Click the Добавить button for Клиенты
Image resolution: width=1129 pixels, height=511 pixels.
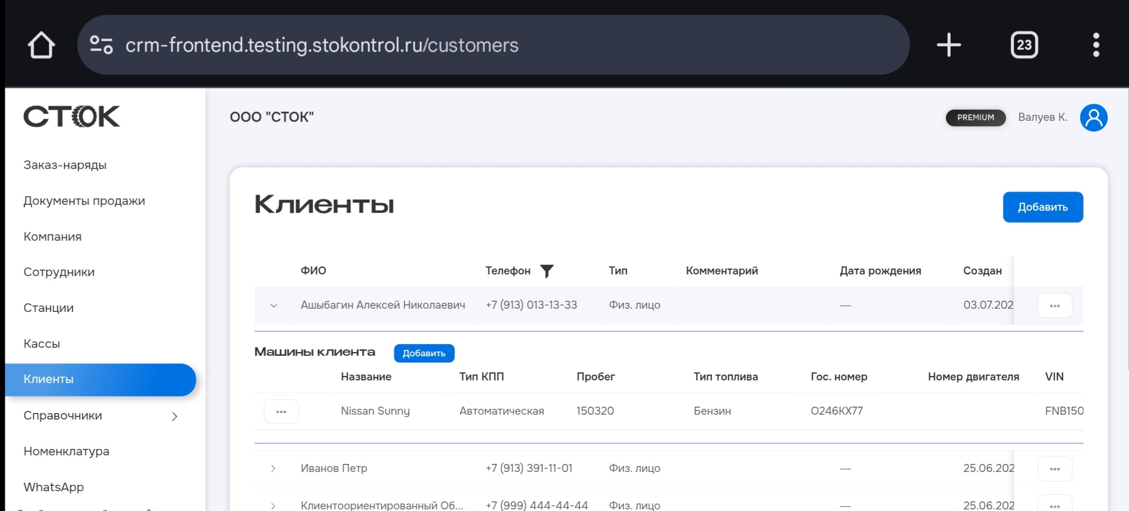pos(1042,207)
